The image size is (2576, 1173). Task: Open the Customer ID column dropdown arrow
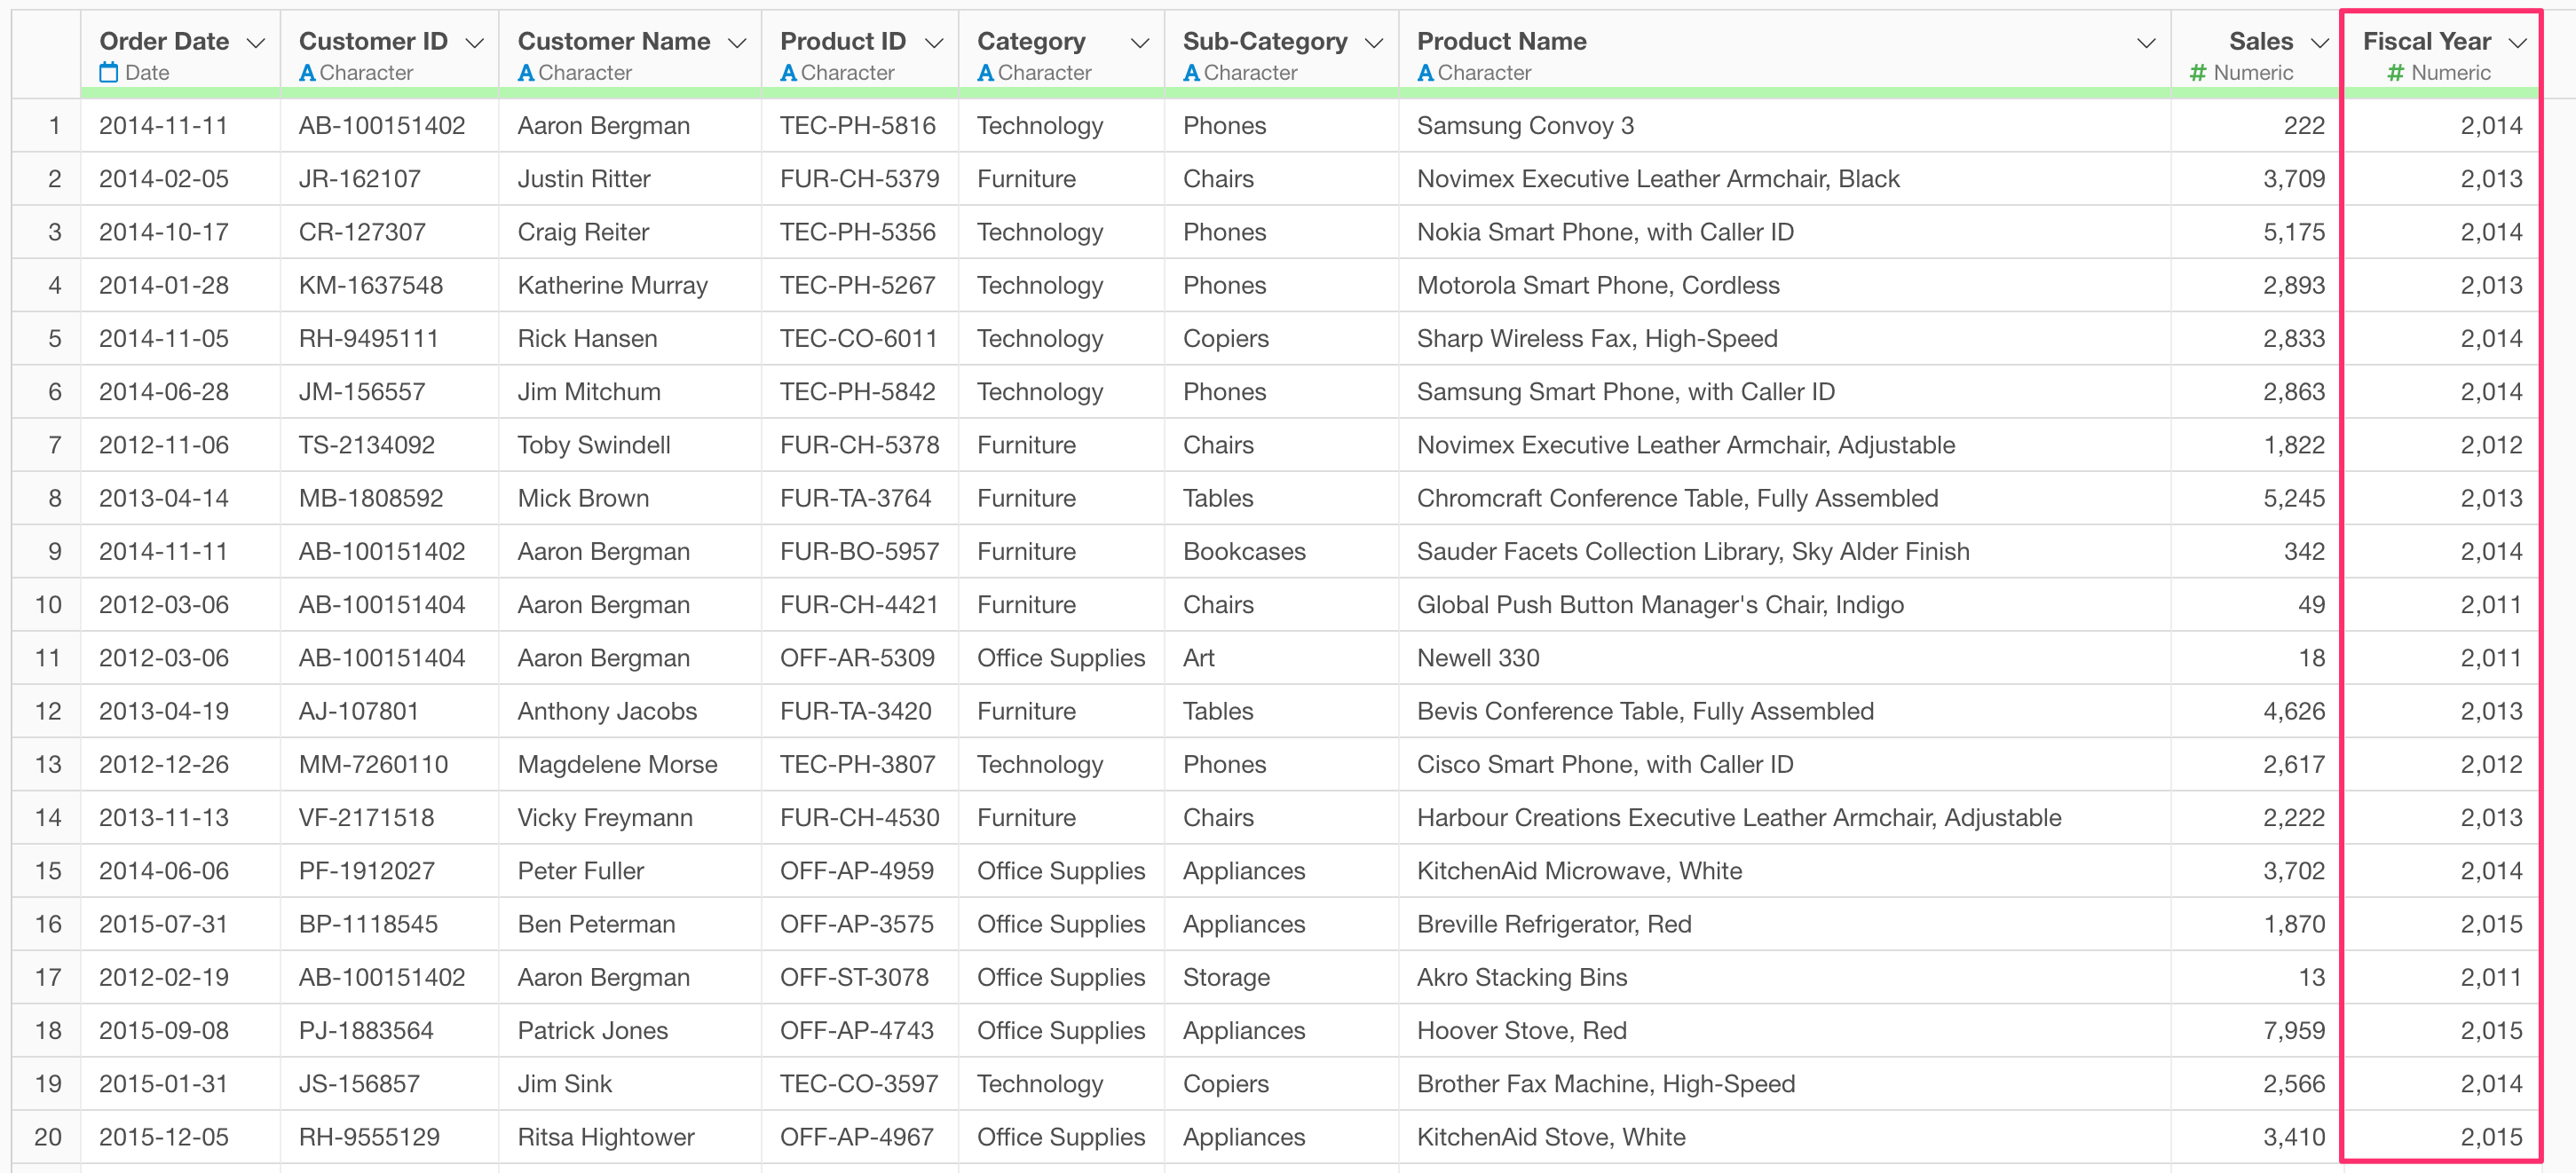[x=475, y=43]
